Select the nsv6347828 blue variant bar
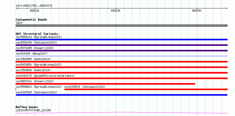235x116 pixels. pyautogui.click(x=121, y=95)
